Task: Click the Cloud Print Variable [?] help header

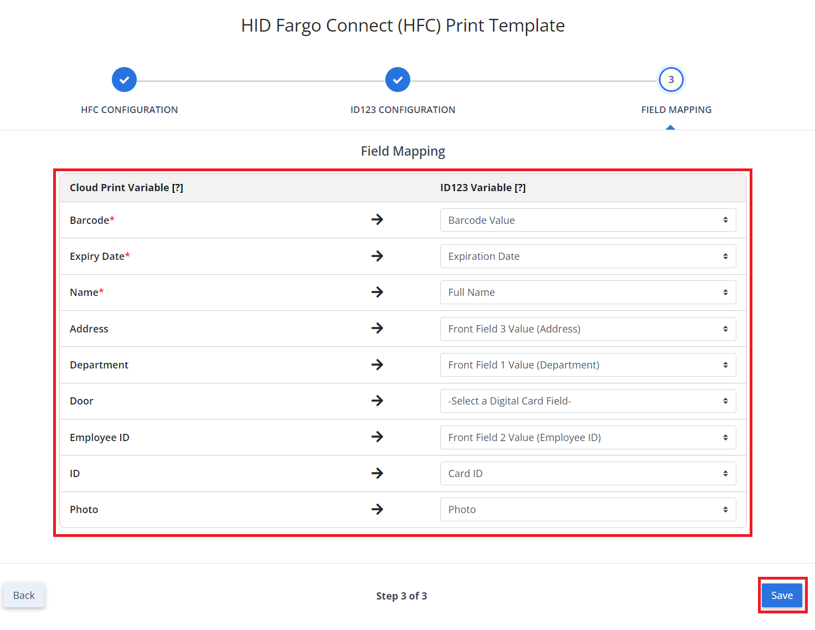Action: click(126, 188)
